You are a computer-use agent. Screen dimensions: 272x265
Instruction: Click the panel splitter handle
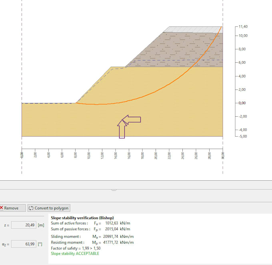click(x=114, y=190)
